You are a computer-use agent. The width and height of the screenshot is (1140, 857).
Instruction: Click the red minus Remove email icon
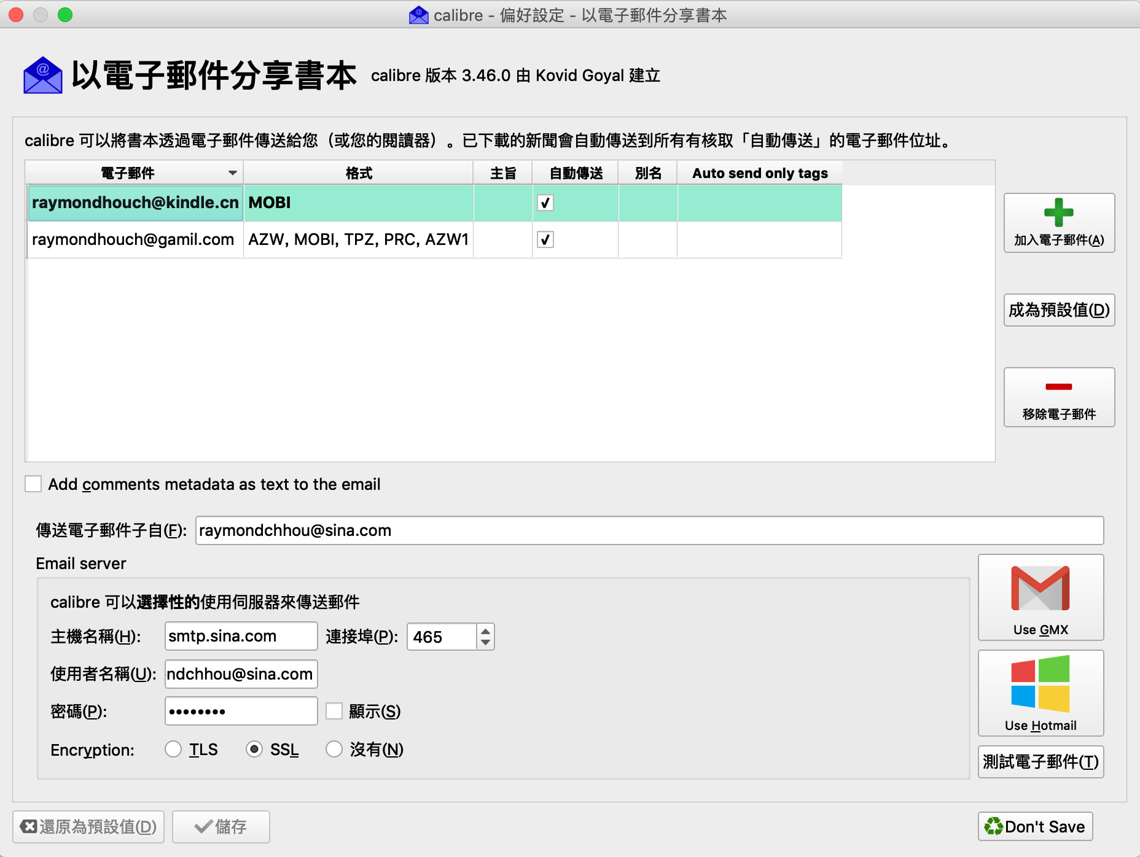1059,387
